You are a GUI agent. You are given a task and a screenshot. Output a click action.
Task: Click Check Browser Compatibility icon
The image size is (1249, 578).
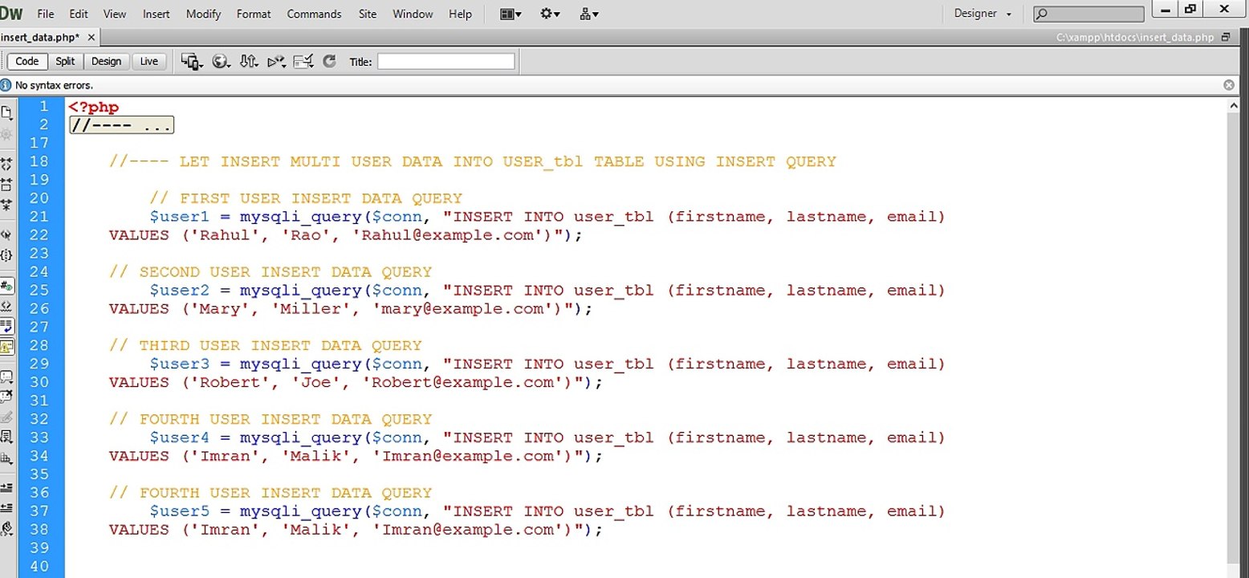point(303,61)
